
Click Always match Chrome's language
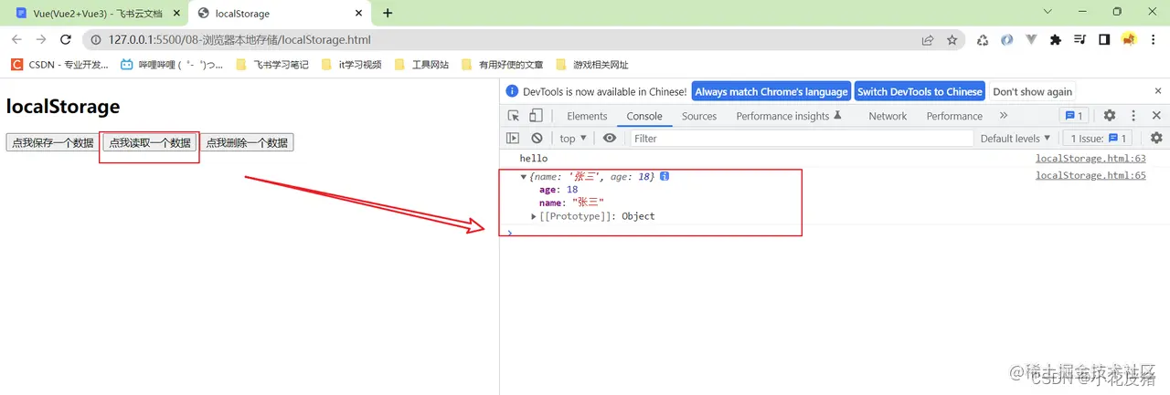point(771,91)
